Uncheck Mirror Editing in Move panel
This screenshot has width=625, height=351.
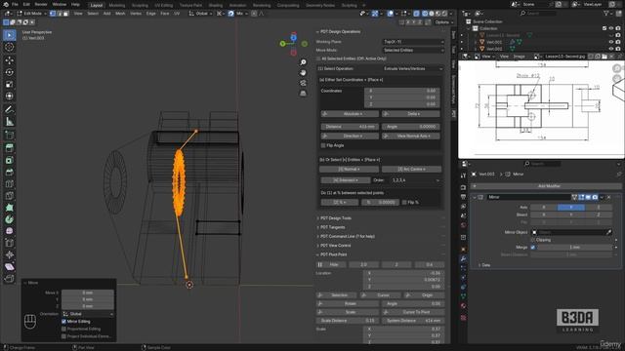click(63, 322)
